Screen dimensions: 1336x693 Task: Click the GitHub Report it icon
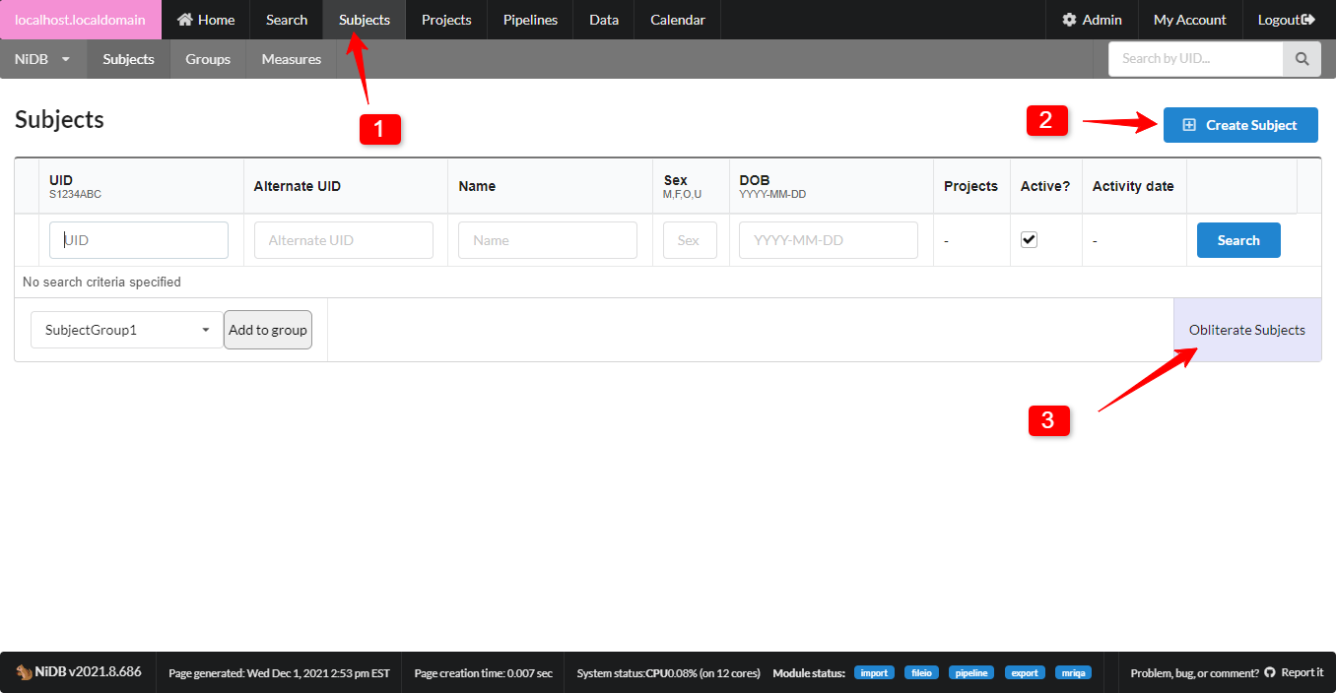[1270, 672]
